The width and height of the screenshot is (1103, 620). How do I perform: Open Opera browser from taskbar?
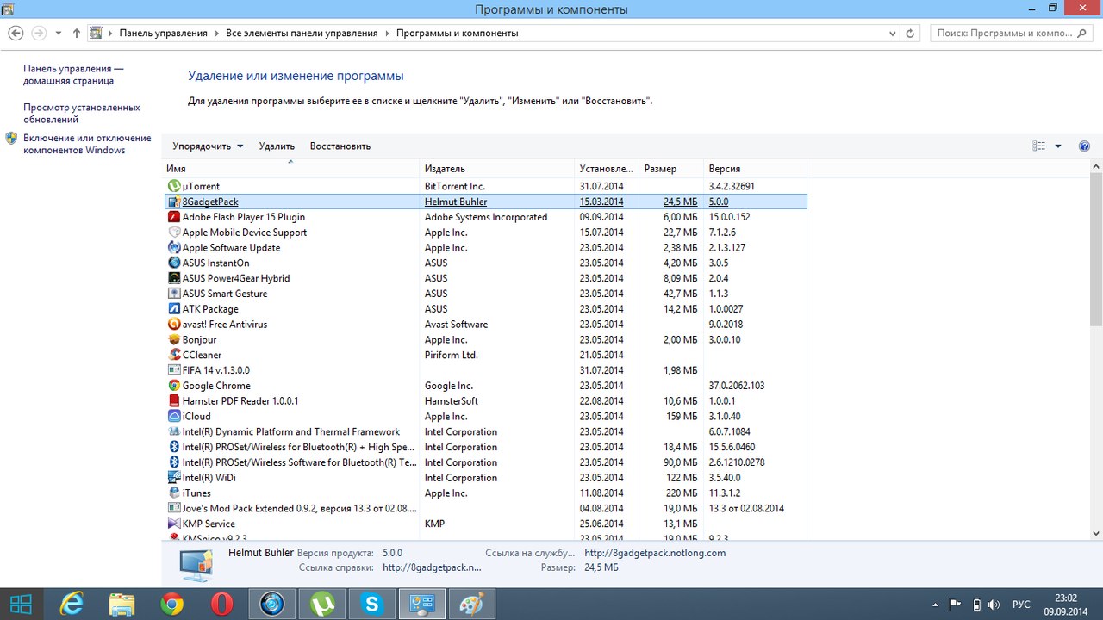coord(222,604)
